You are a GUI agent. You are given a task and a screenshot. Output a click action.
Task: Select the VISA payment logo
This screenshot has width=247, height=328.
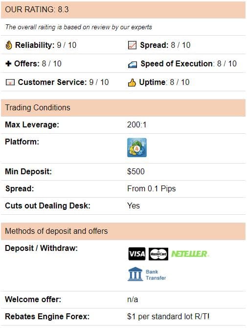[x=137, y=254]
